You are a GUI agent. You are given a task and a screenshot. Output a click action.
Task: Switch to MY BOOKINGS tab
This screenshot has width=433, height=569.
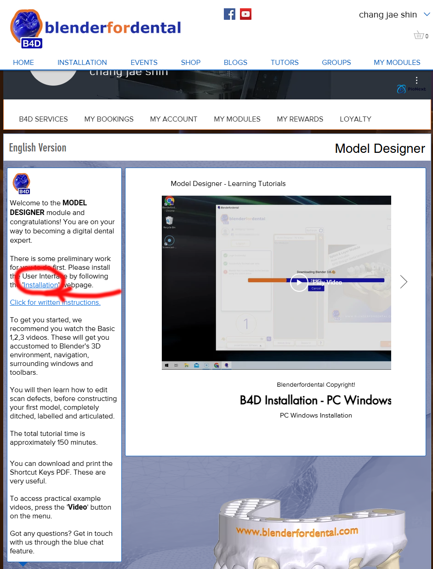pyautogui.click(x=109, y=119)
